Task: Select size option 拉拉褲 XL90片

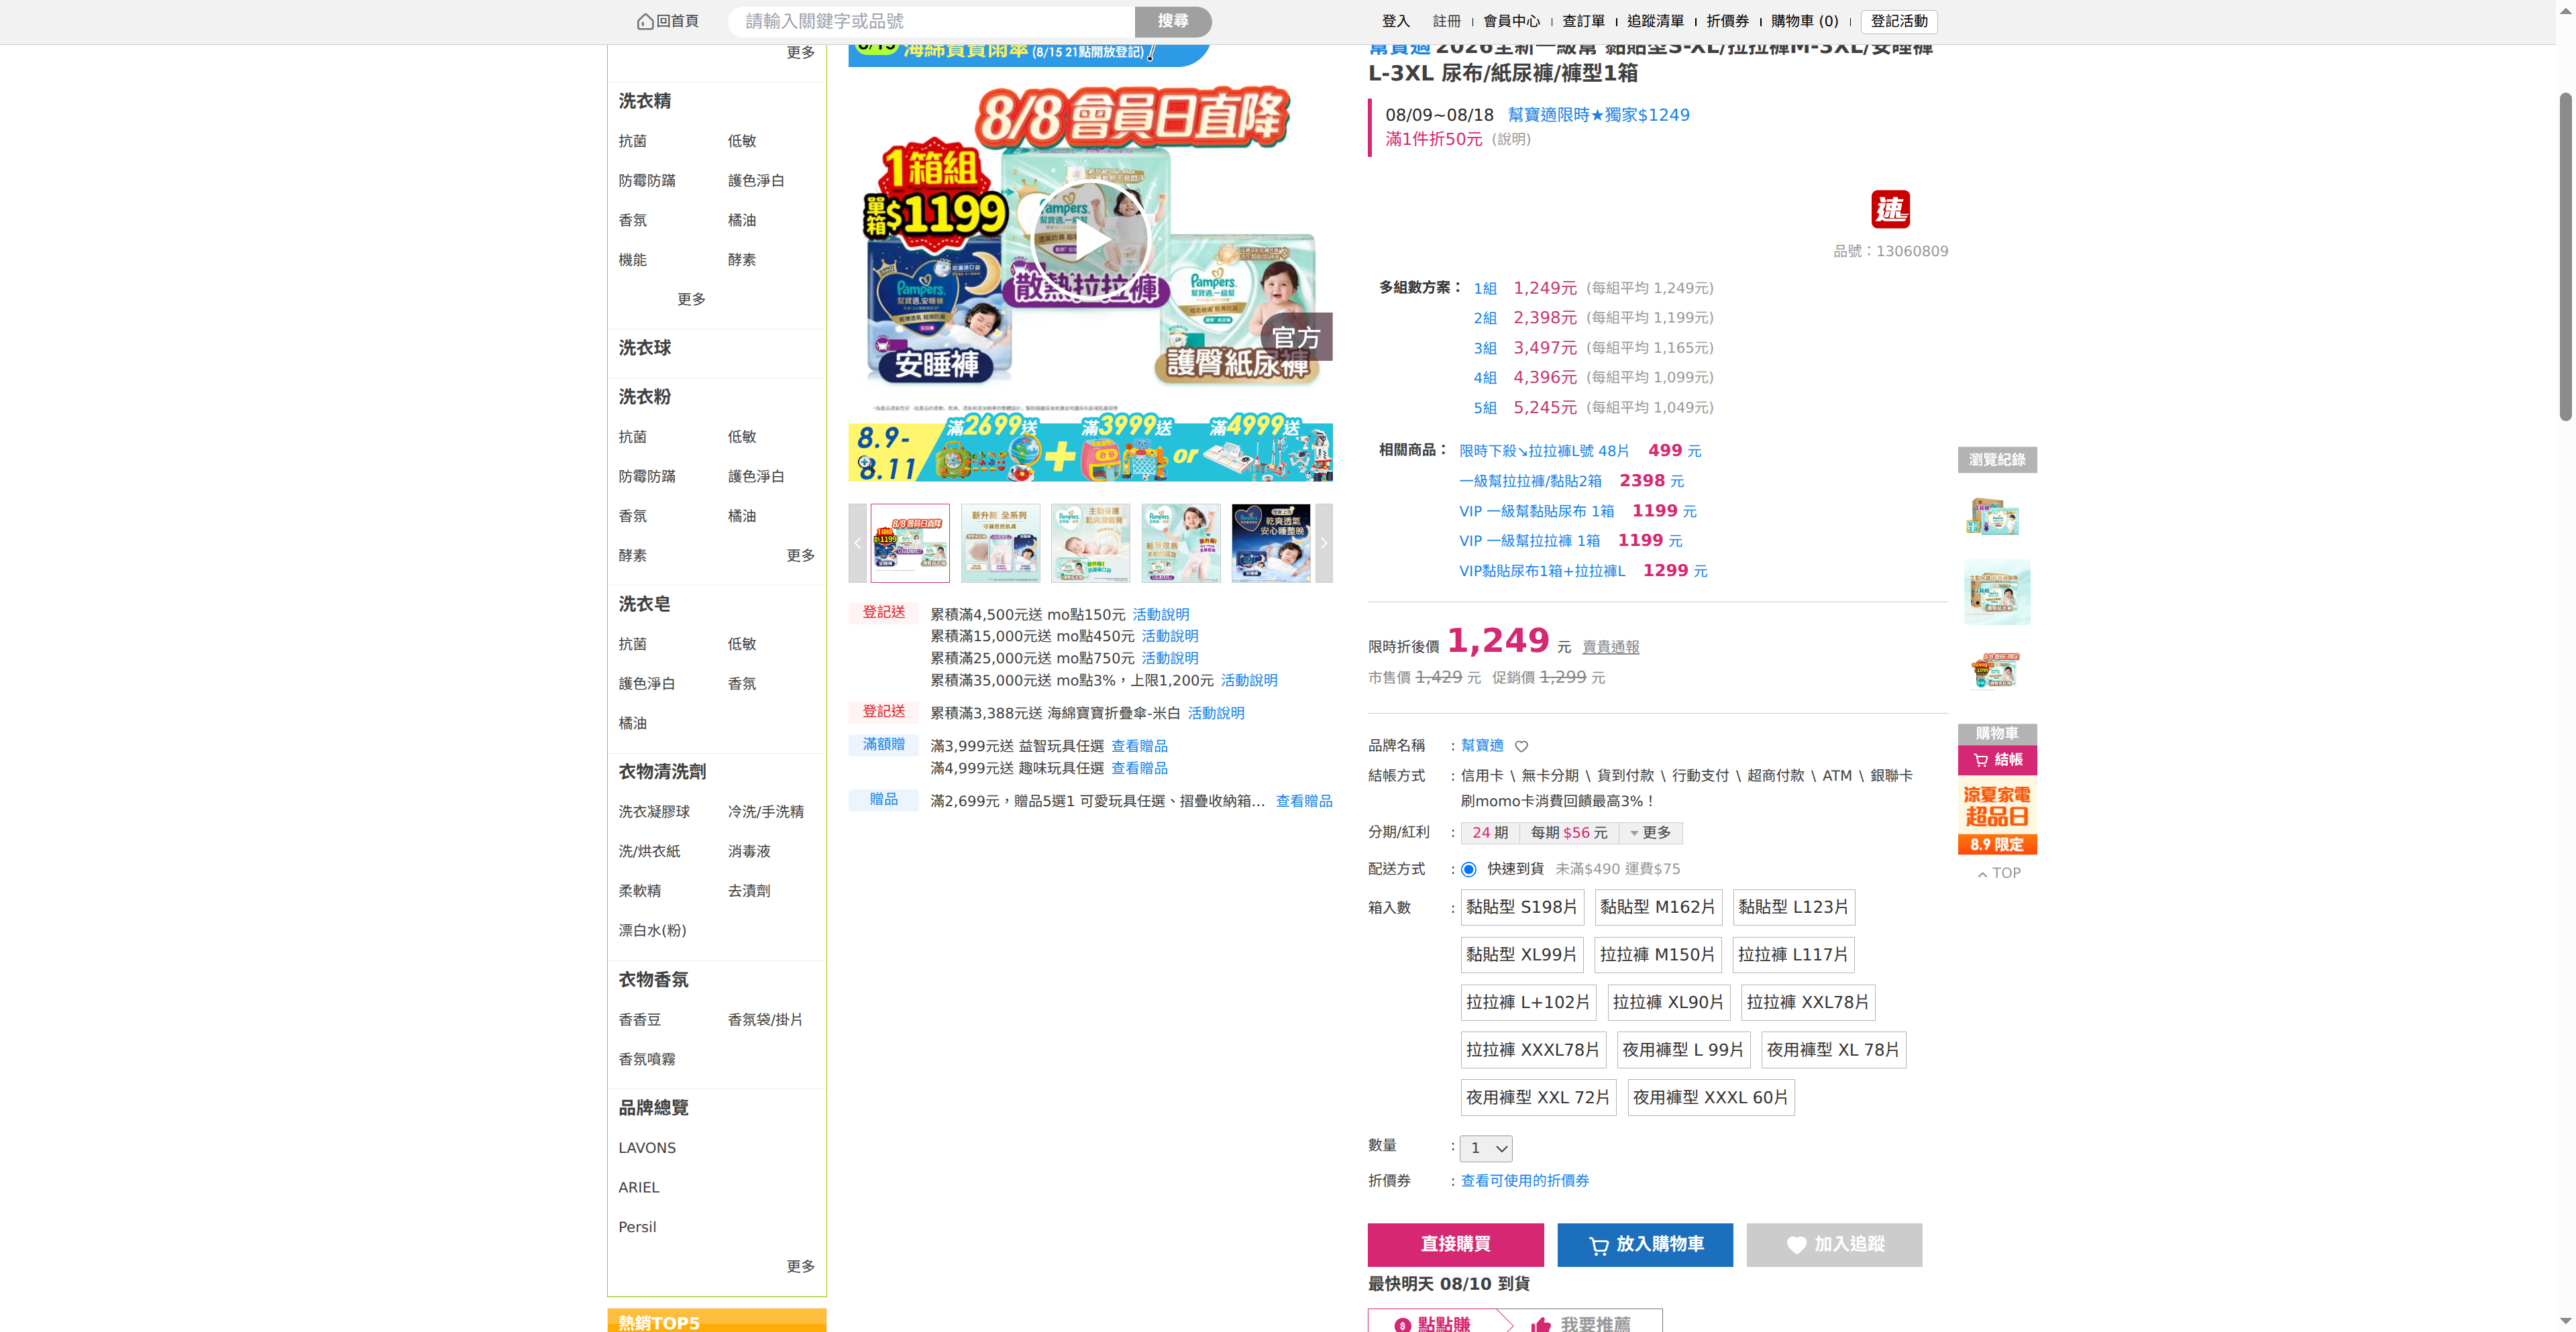Action: click(1668, 1002)
